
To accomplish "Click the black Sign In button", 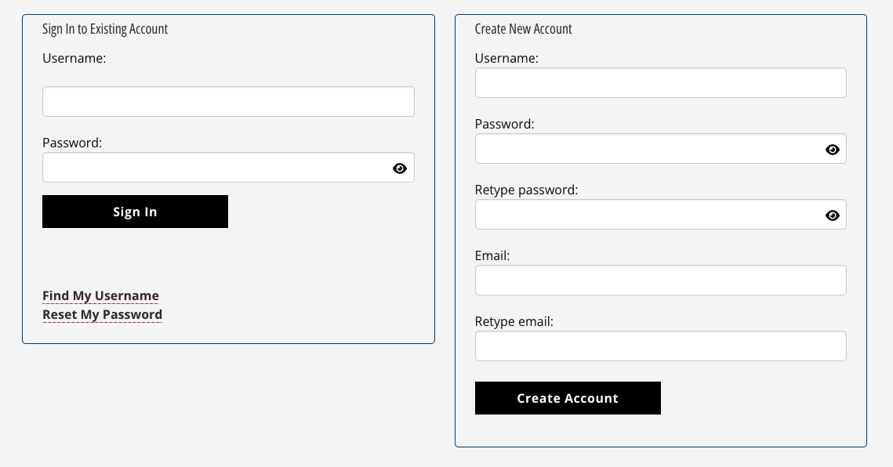I will (x=135, y=212).
